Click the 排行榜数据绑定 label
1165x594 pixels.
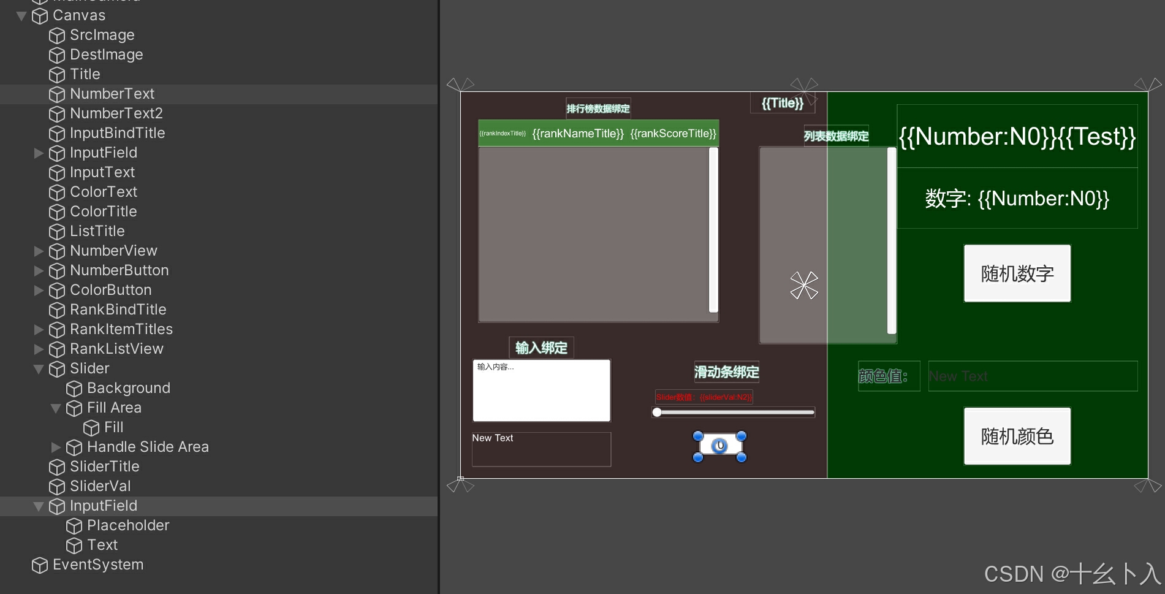tap(598, 109)
